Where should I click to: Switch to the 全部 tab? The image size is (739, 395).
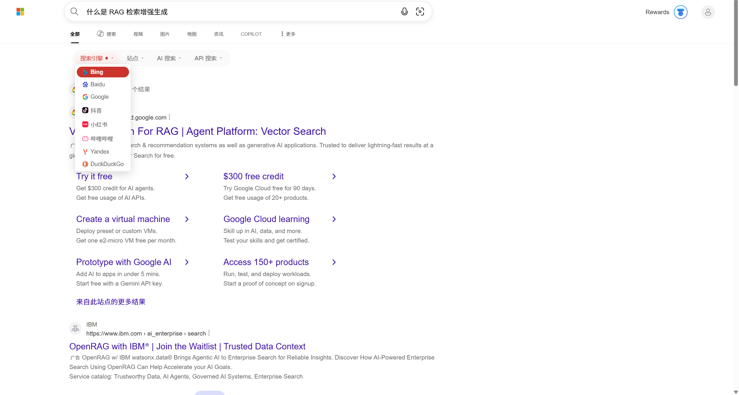click(x=75, y=34)
